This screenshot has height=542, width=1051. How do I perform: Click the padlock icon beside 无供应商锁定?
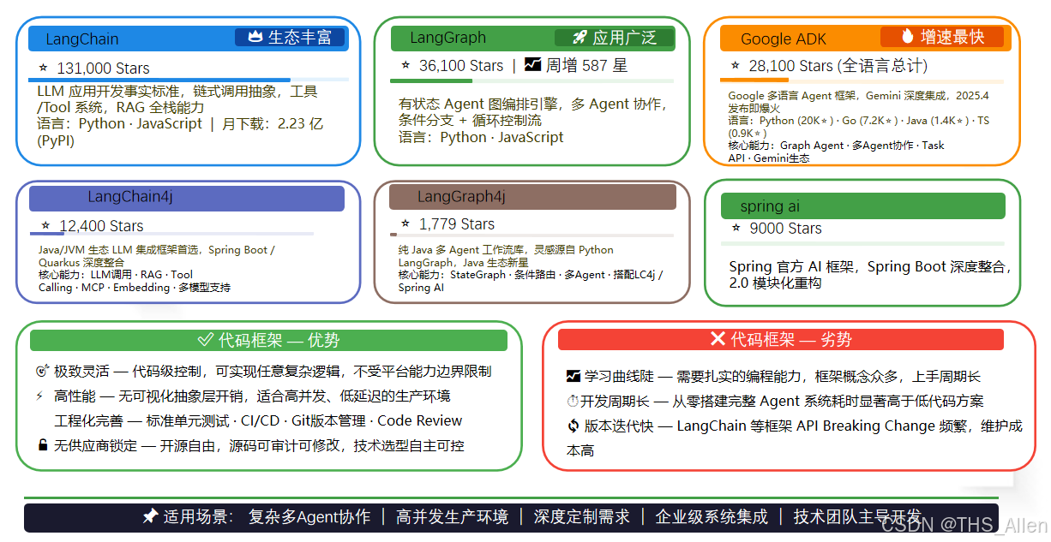pyautogui.click(x=43, y=445)
